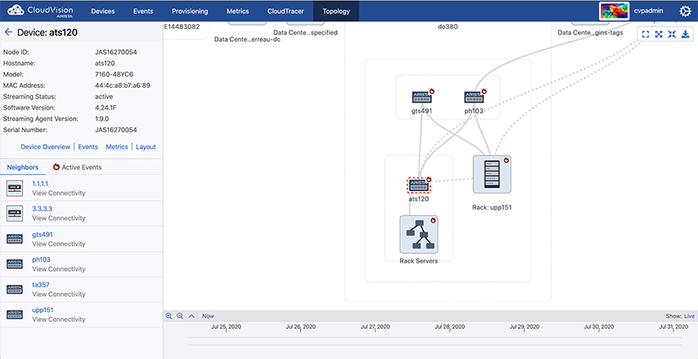Open settings gear in the header

click(684, 11)
